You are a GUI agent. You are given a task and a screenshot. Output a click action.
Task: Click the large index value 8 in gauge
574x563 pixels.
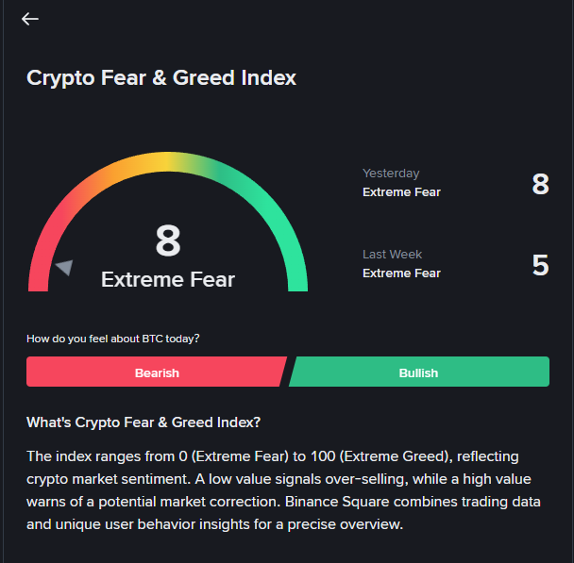tap(168, 241)
